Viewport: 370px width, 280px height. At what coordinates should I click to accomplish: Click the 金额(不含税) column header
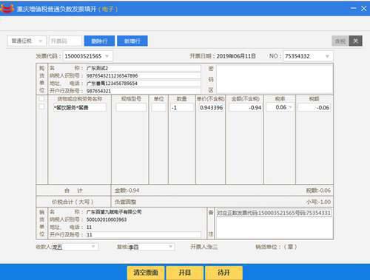[245, 99]
